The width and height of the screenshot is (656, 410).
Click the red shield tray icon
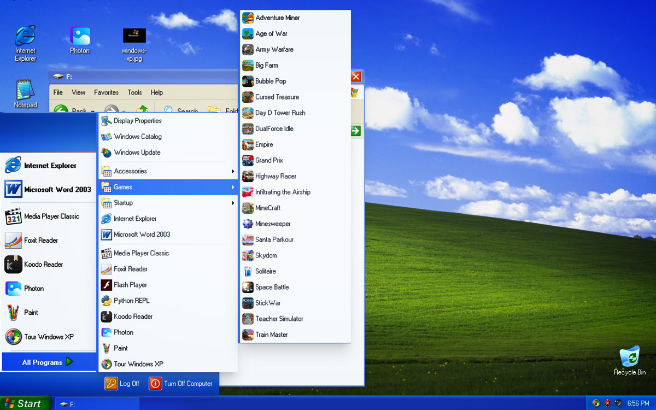coord(607,403)
